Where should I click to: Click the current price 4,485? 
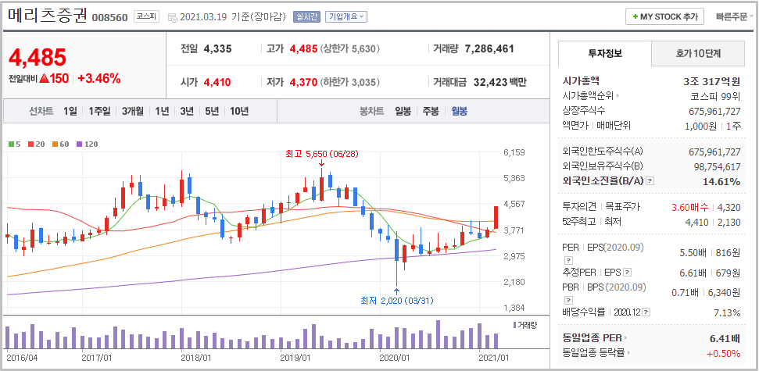click(x=38, y=58)
